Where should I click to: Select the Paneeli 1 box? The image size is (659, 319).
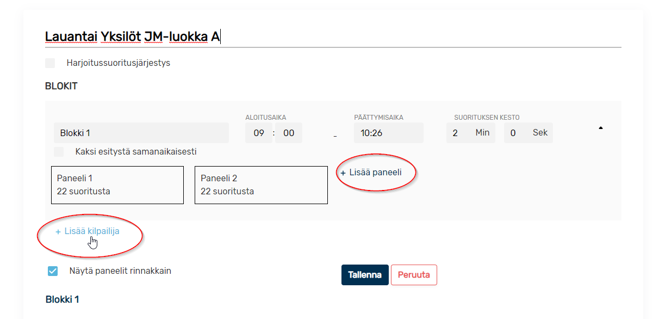117,185
